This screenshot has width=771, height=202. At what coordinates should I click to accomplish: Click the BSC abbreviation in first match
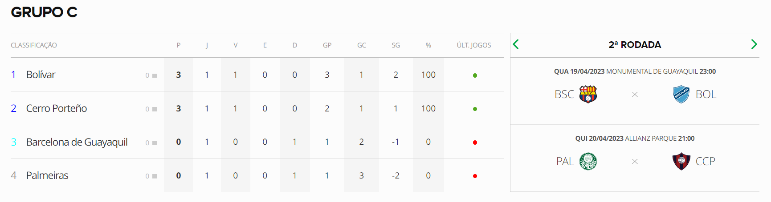coord(564,94)
